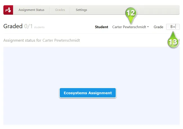Click the red app logo icon

[8, 10]
